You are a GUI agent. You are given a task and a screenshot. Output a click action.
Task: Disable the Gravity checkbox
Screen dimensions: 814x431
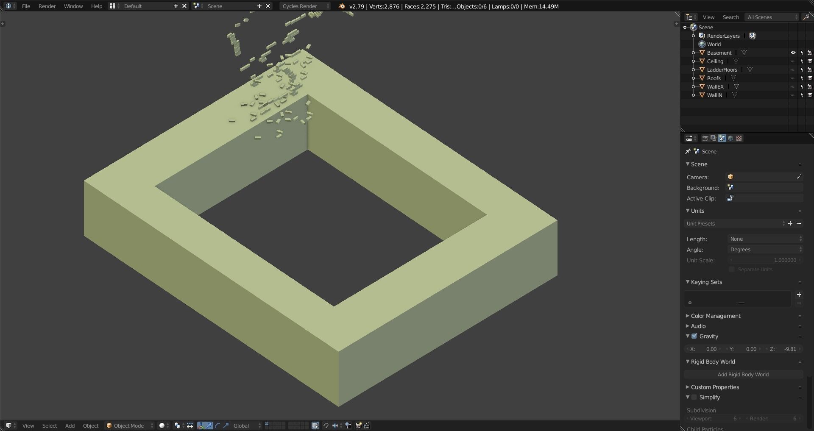click(x=694, y=336)
